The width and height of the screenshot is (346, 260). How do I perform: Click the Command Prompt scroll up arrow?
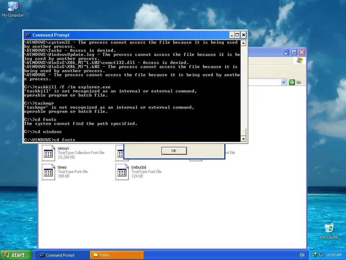point(243,43)
